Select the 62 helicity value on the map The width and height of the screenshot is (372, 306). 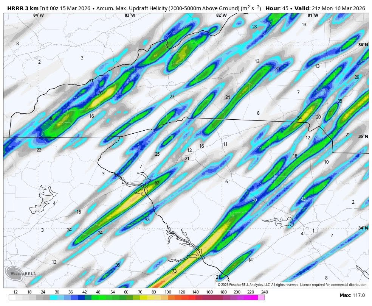[157, 183]
